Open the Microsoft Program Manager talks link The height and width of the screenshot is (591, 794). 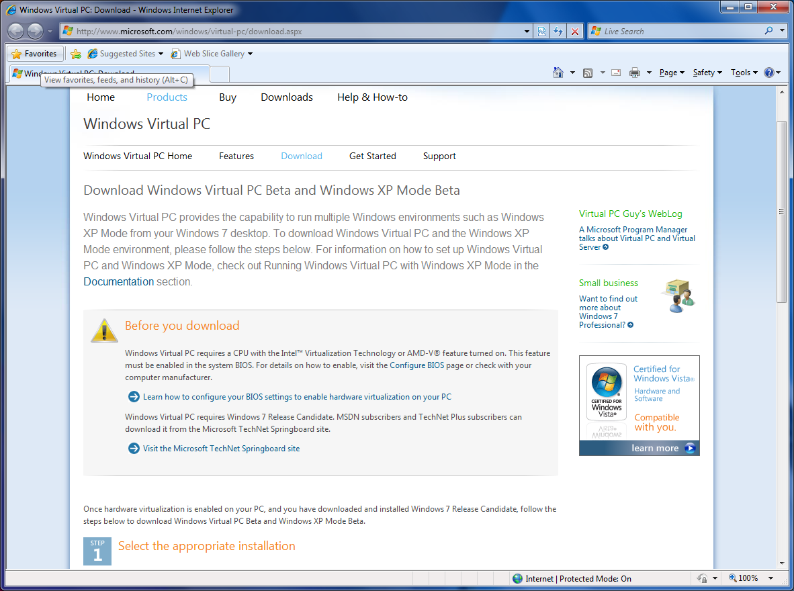637,238
